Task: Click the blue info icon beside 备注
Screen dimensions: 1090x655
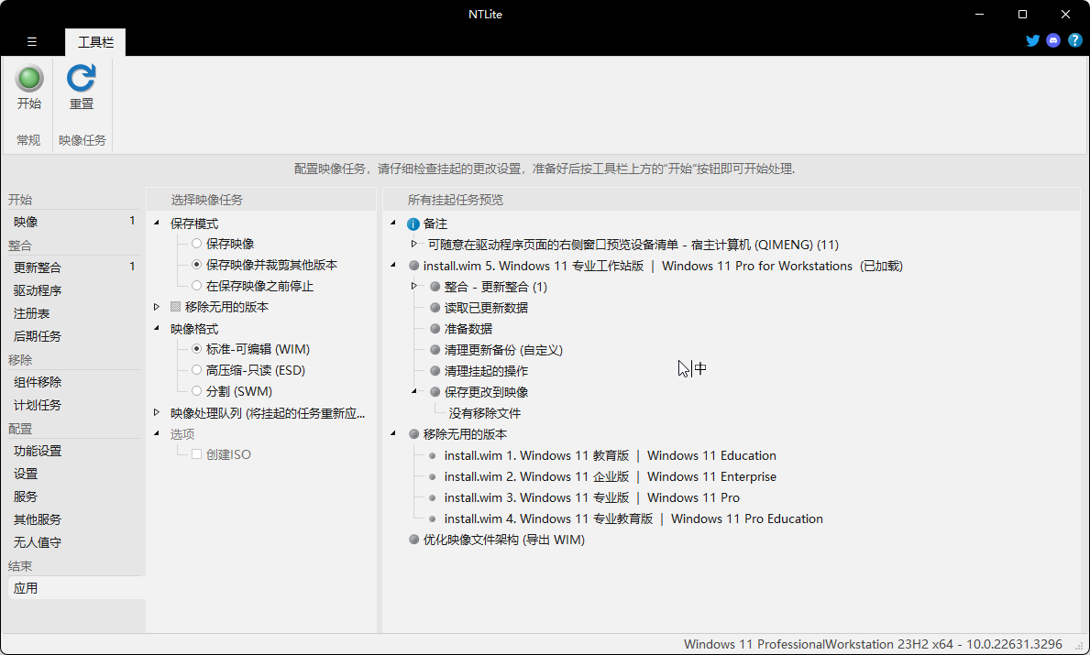Action: (413, 224)
